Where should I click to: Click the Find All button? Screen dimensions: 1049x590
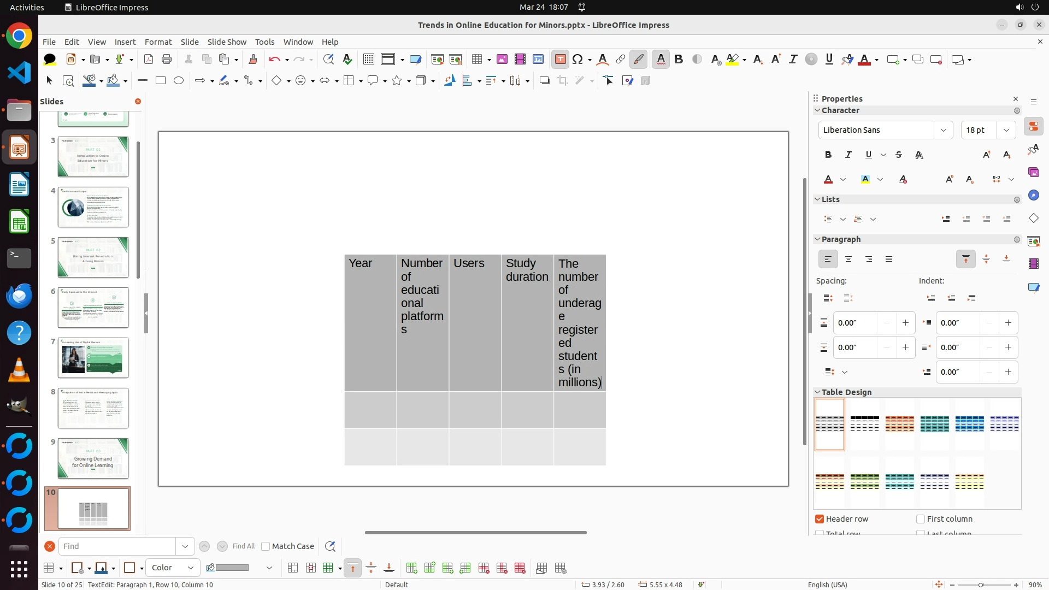click(243, 546)
